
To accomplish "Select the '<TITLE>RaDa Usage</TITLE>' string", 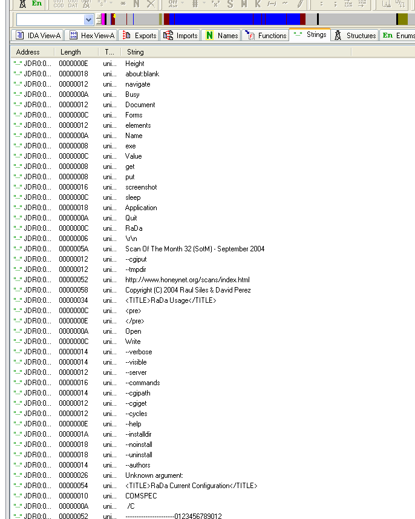I will click(171, 300).
